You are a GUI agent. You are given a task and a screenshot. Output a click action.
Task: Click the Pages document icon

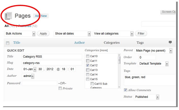tap(8, 16)
